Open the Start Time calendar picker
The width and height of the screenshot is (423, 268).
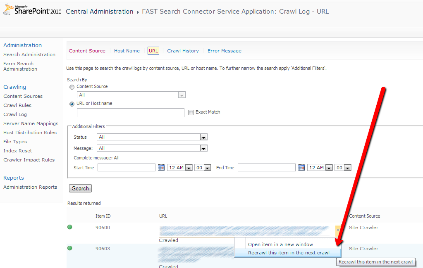161,168
